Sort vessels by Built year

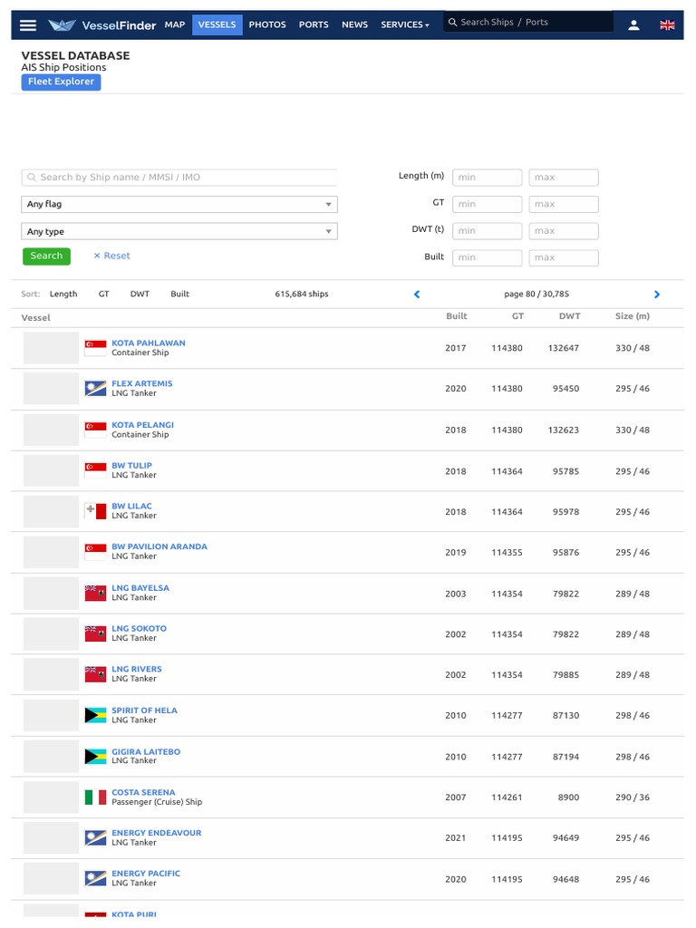click(x=180, y=295)
